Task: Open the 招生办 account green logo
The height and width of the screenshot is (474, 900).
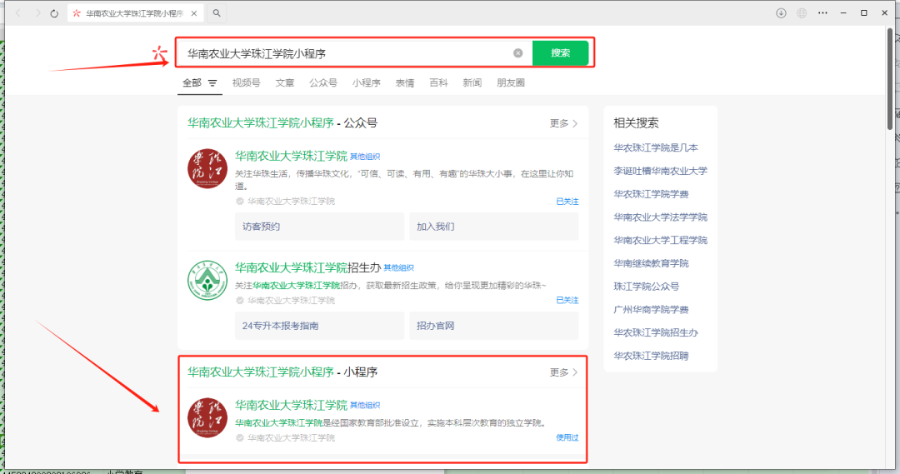Action: pyautogui.click(x=207, y=280)
